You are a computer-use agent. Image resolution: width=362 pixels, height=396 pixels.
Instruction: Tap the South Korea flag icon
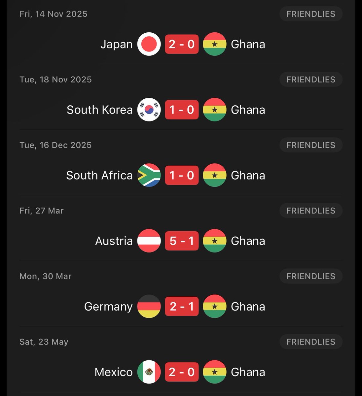(x=149, y=110)
